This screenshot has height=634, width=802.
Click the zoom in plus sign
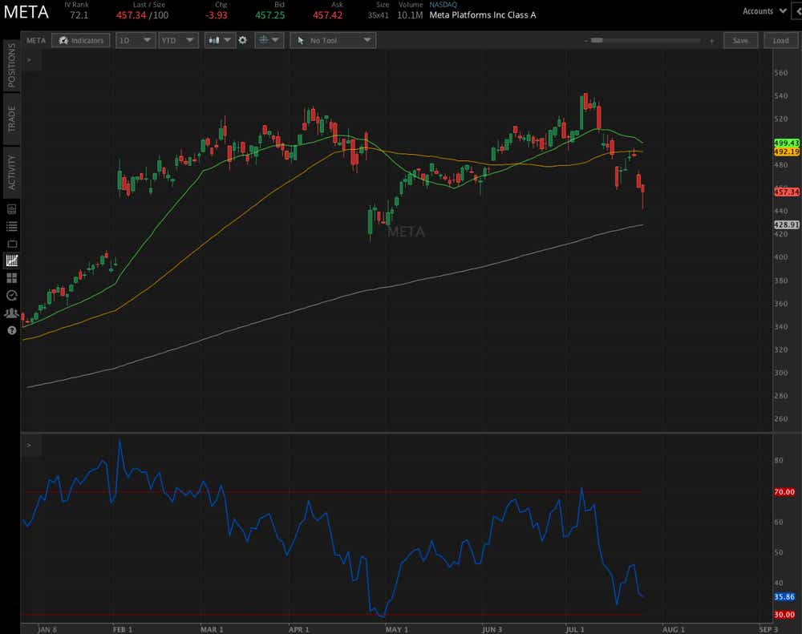(x=711, y=41)
